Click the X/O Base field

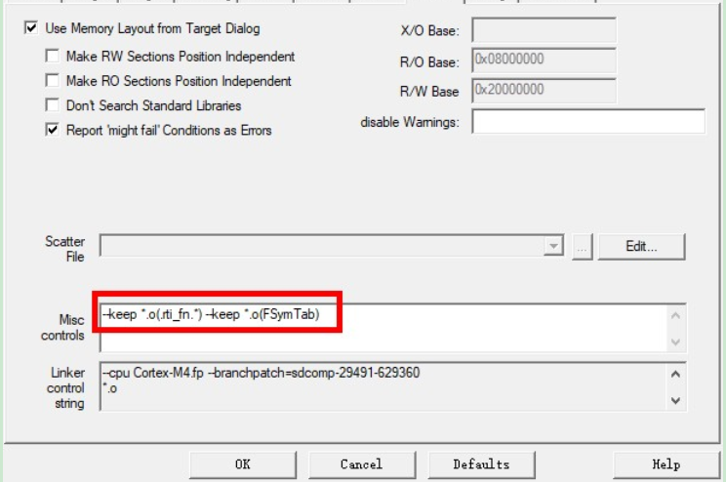click(544, 30)
